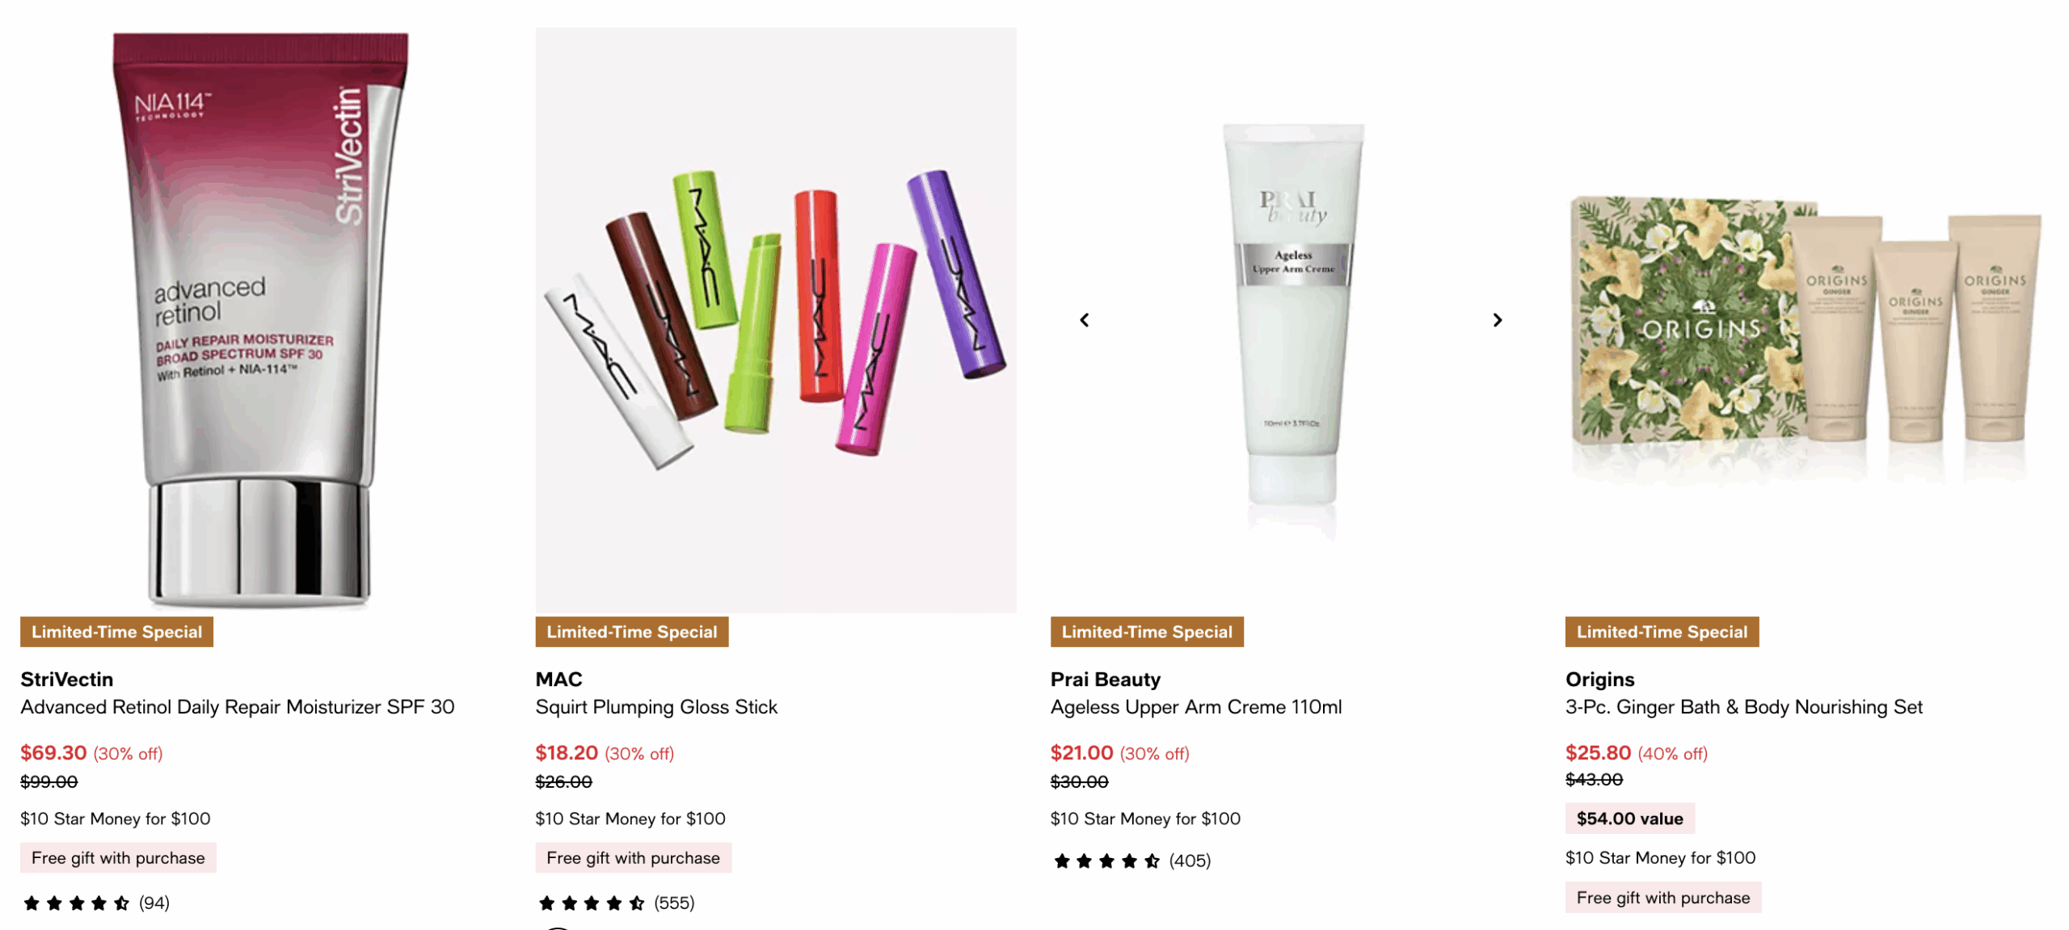Open StriVectin star rating reviews
Image resolution: width=2069 pixels, height=930 pixels.
pyautogui.click(x=96, y=903)
